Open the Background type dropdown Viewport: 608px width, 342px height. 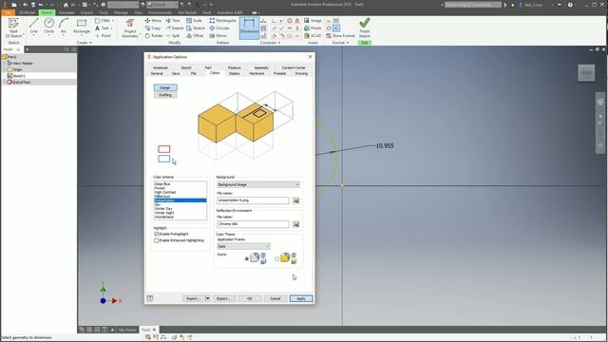point(258,184)
